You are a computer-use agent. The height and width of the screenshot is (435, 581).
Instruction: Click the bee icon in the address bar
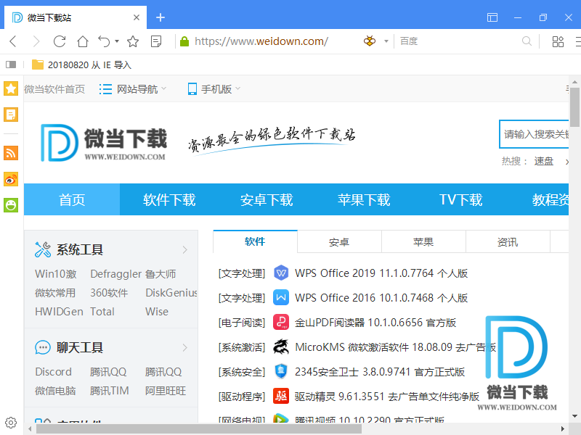pos(370,41)
